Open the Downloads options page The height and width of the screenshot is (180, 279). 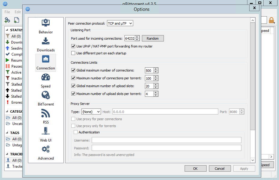click(x=46, y=45)
